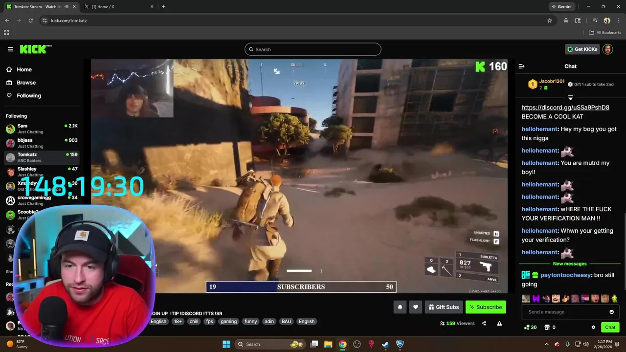Image resolution: width=626 pixels, height=352 pixels.
Task: Open Rocket League icon on the taskbar
Action: tap(400, 344)
